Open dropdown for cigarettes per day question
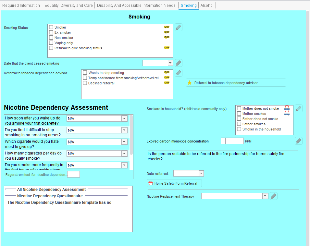310x246 pixels. (124, 154)
